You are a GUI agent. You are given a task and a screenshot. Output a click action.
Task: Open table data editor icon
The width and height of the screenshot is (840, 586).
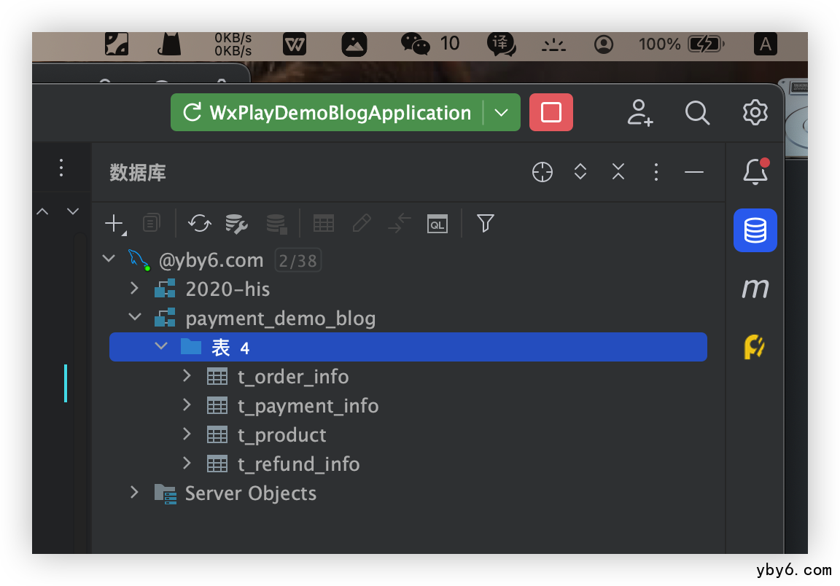[x=324, y=223]
